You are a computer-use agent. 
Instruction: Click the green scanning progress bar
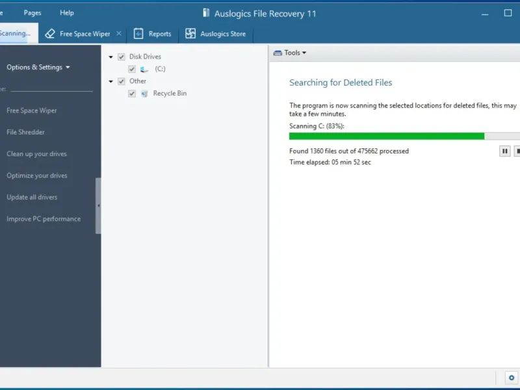click(387, 136)
